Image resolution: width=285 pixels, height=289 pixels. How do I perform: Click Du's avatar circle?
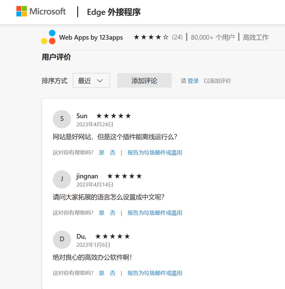[62, 239]
